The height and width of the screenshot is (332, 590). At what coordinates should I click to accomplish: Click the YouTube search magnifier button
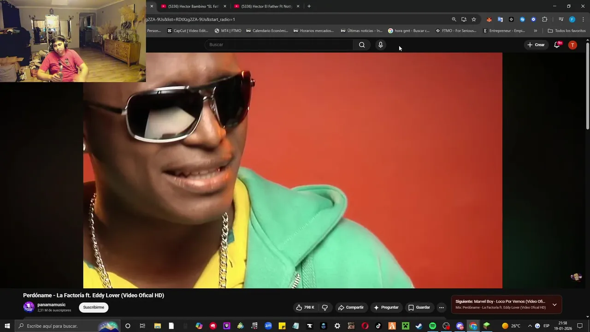[x=362, y=45]
